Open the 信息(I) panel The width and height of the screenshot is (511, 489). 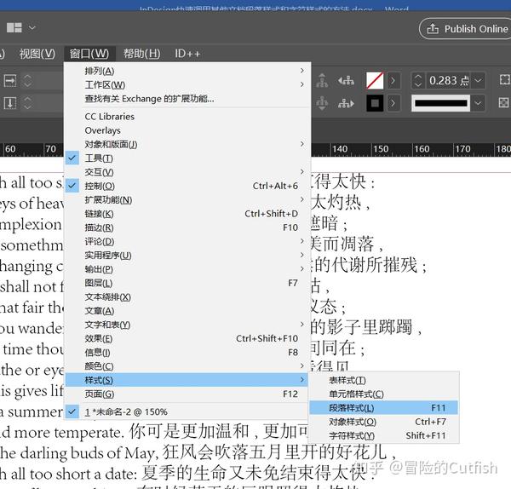click(187, 352)
